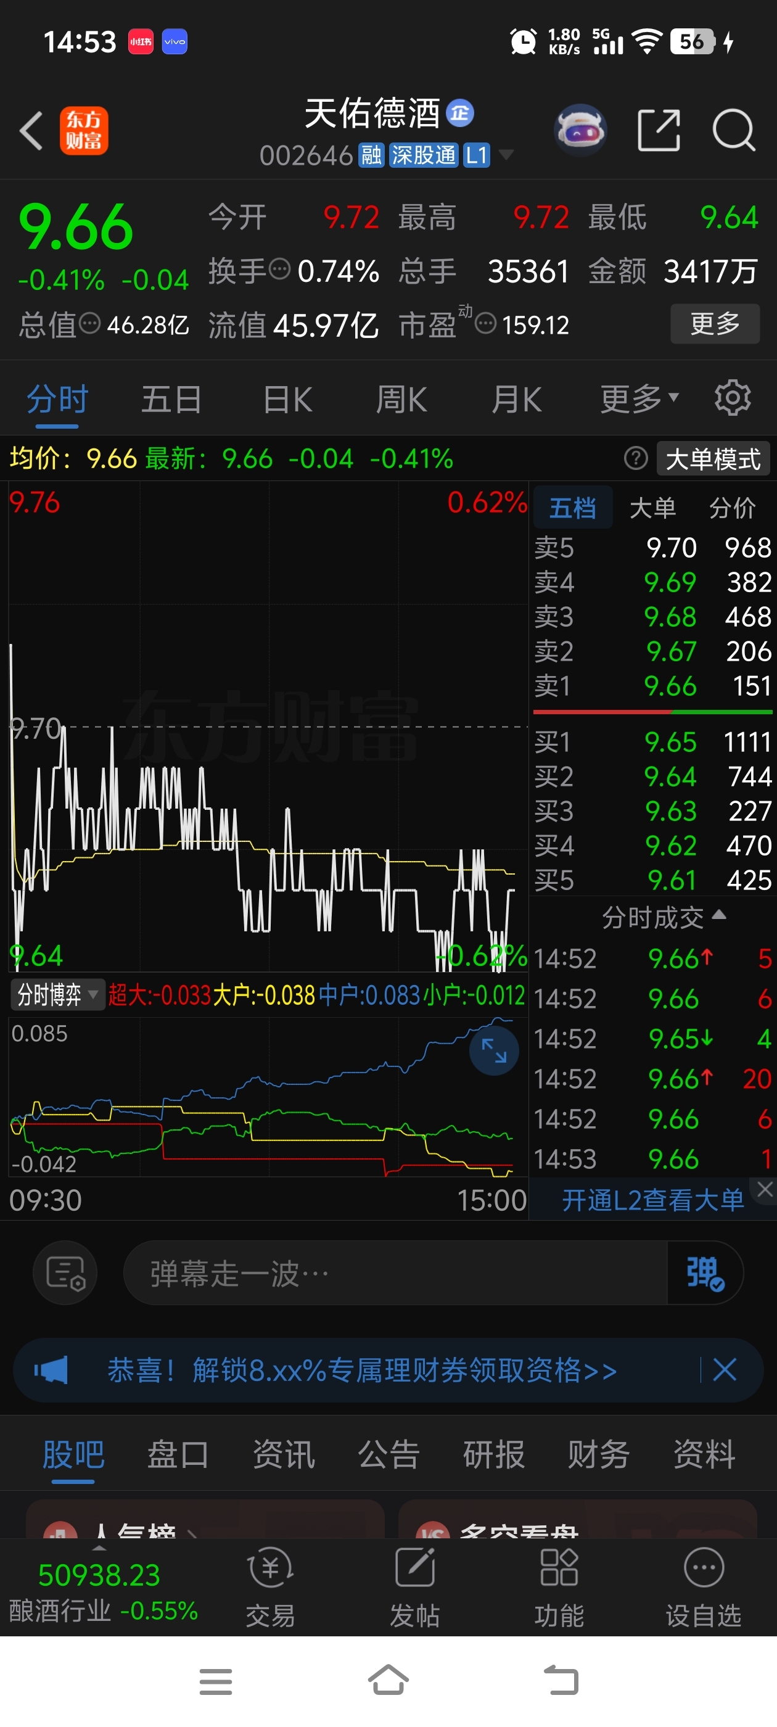Open the 东方财富 home logo
Image resolution: width=777 pixels, height=1727 pixels.
[x=84, y=131]
